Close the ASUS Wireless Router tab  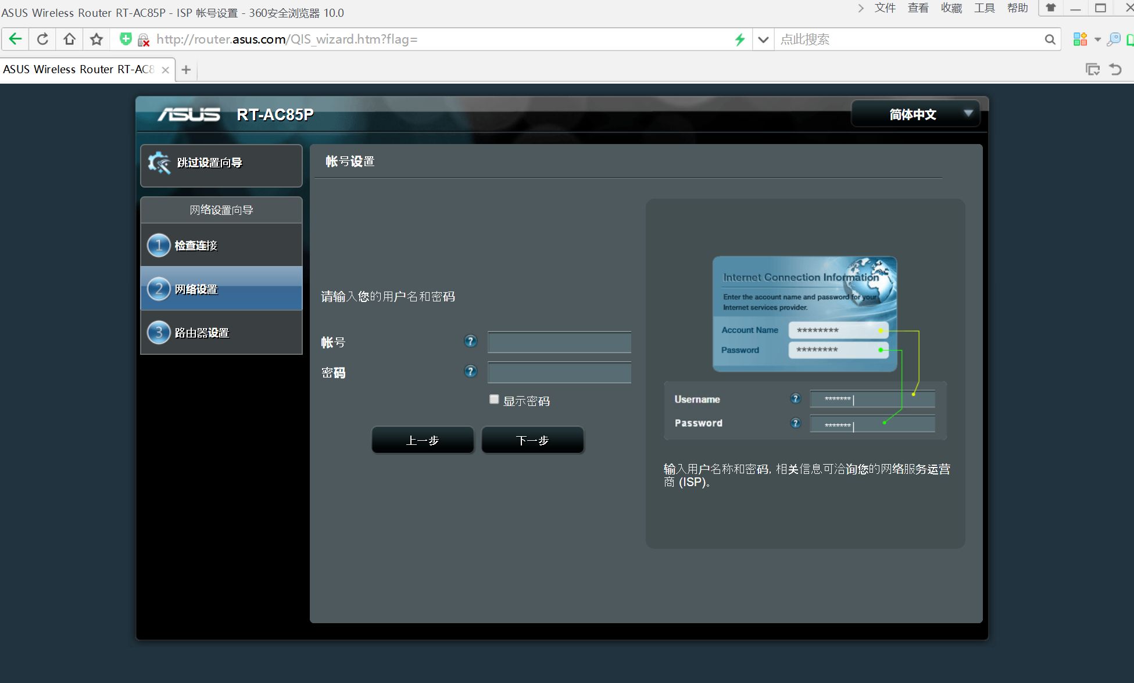(x=165, y=70)
